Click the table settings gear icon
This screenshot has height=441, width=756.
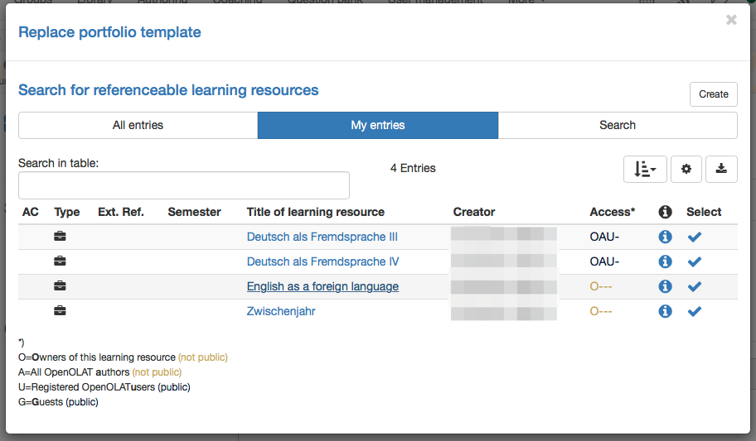click(686, 169)
